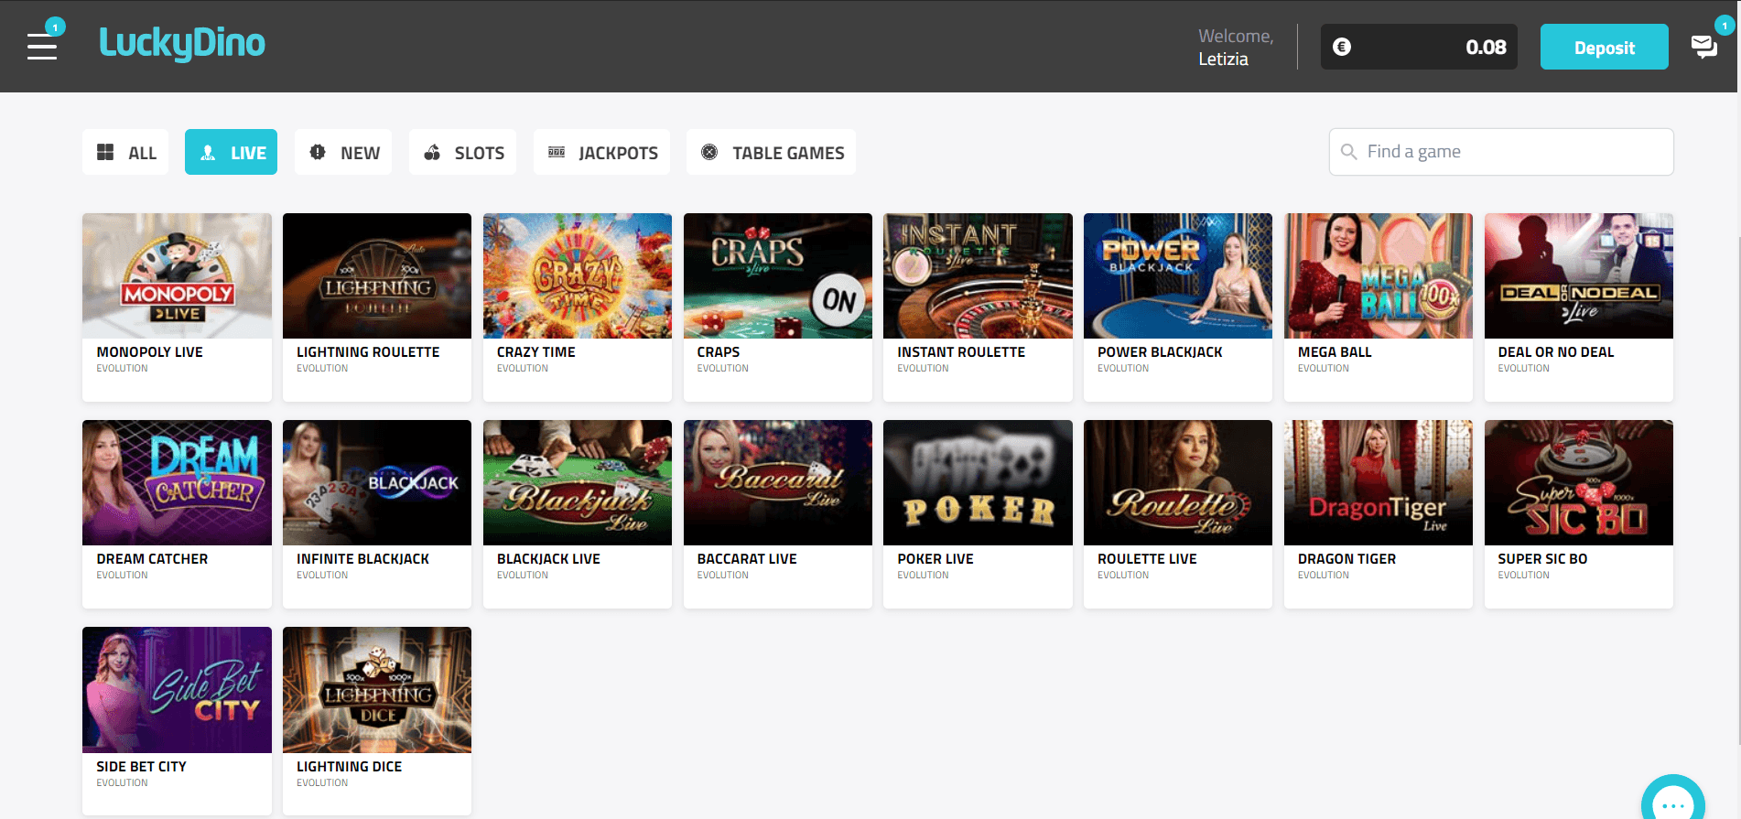Click the POKER LIVE title text
1741x819 pixels.
pos(935,559)
